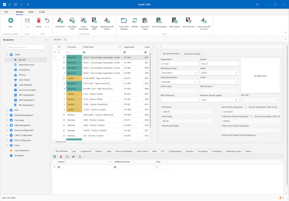
Task: Collapse the CAMO navigation group
Action: click(7, 55)
